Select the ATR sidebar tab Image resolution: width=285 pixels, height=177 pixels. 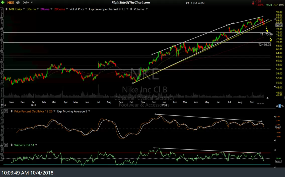(2, 121)
